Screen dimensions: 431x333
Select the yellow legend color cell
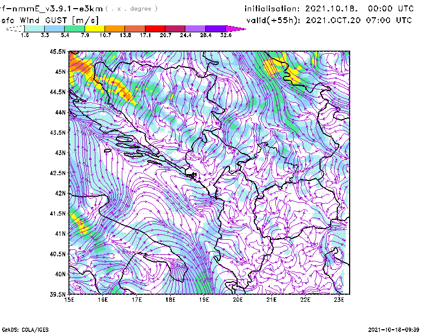[x=95, y=29]
